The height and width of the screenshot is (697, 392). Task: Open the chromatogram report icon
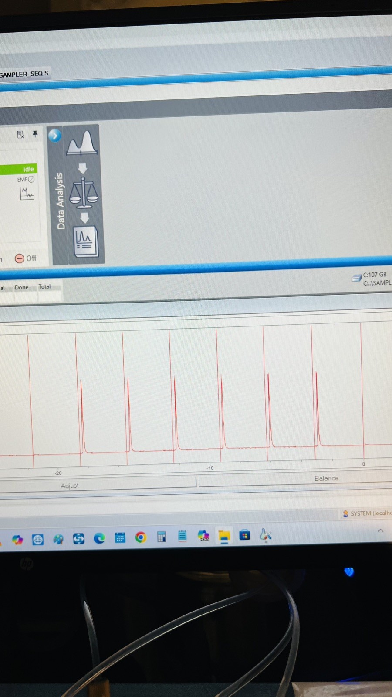(85, 241)
